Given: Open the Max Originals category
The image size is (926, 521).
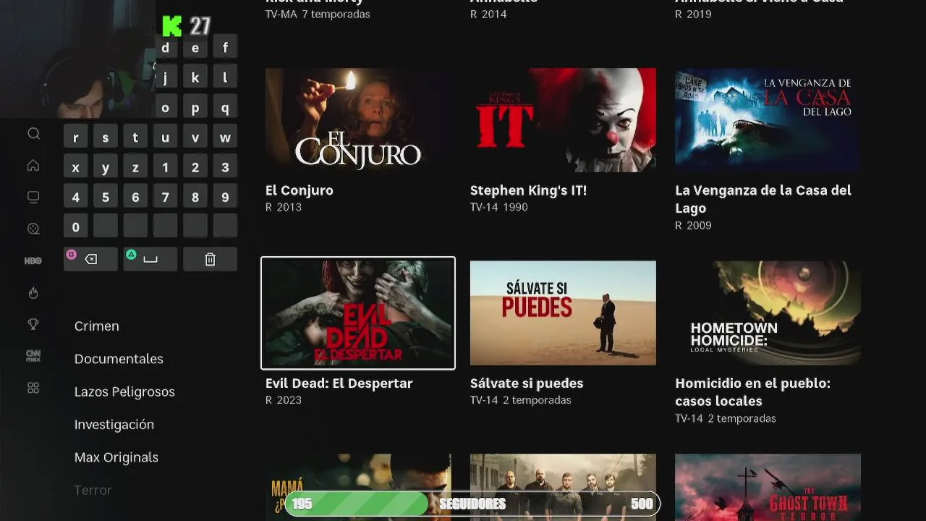Looking at the screenshot, I should [116, 457].
